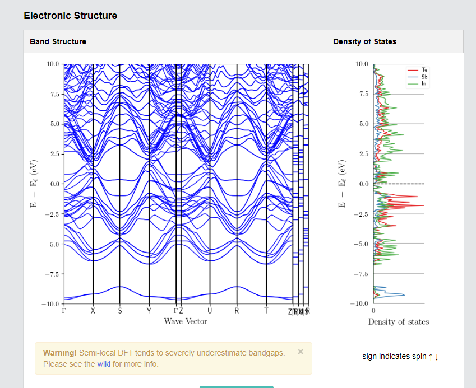The width and height of the screenshot is (476, 388).
Task: Dismiss the semi-local DFT warning
Action: [301, 352]
